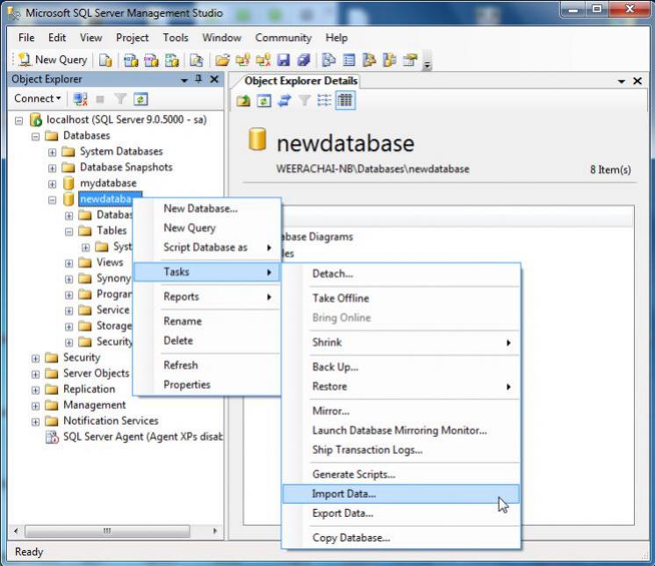The image size is (655, 566).
Task: Choose Copy Database... menu entry
Action: (401, 538)
